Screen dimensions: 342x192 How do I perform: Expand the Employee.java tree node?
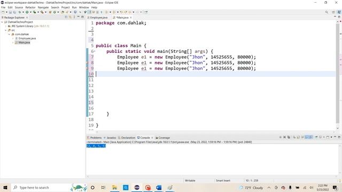coord(13,38)
